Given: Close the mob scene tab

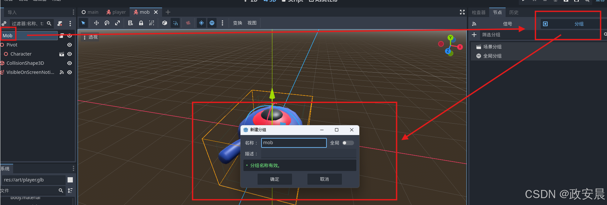Looking at the screenshot, I should (156, 12).
